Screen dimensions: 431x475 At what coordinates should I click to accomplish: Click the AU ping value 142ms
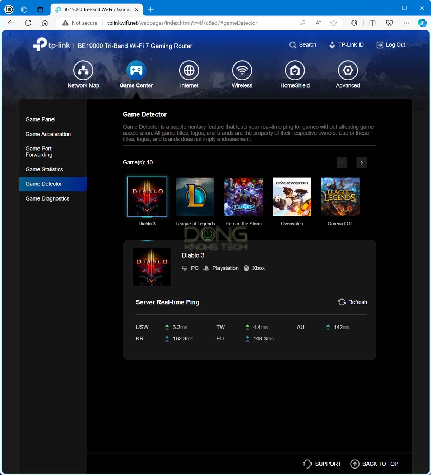pyautogui.click(x=342, y=327)
